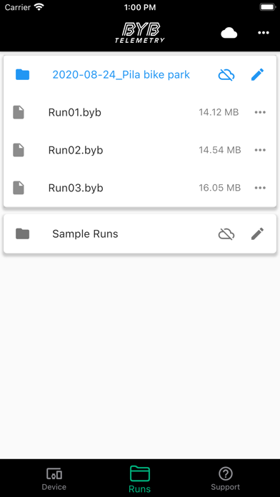Edit the 2020-08-24_Pila bike park folder name
Viewport: 280px width, 497px height.
[x=257, y=75]
